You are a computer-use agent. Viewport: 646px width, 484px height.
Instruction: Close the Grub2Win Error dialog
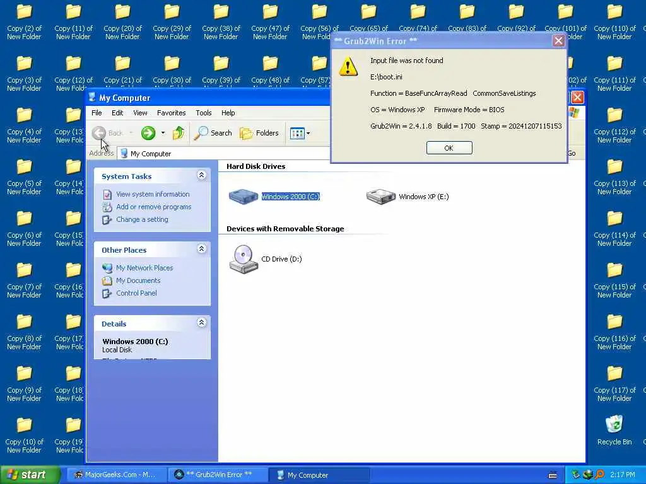pos(558,41)
